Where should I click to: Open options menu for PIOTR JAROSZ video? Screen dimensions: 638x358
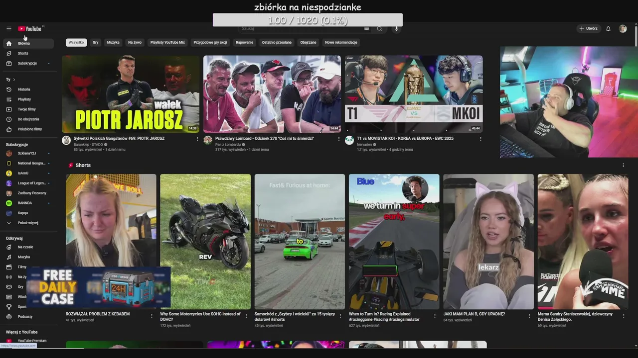pos(197,139)
